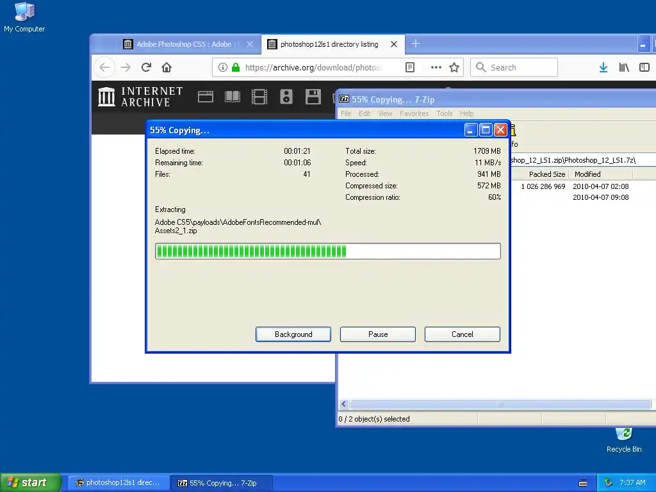
Task: Maximize the Copying dialog
Action: (x=486, y=130)
